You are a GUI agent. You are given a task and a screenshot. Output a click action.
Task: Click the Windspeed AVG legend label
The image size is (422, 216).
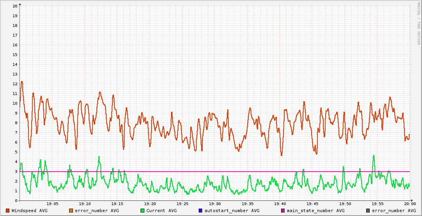click(30, 211)
